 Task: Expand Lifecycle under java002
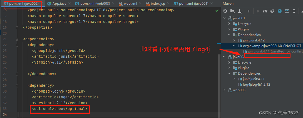pos(229,62)
